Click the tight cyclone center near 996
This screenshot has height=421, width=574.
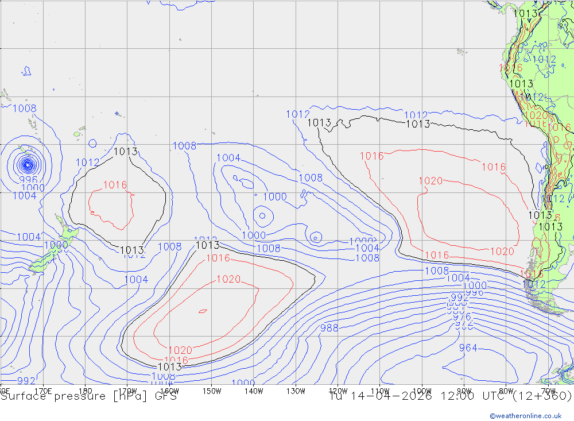(x=28, y=165)
